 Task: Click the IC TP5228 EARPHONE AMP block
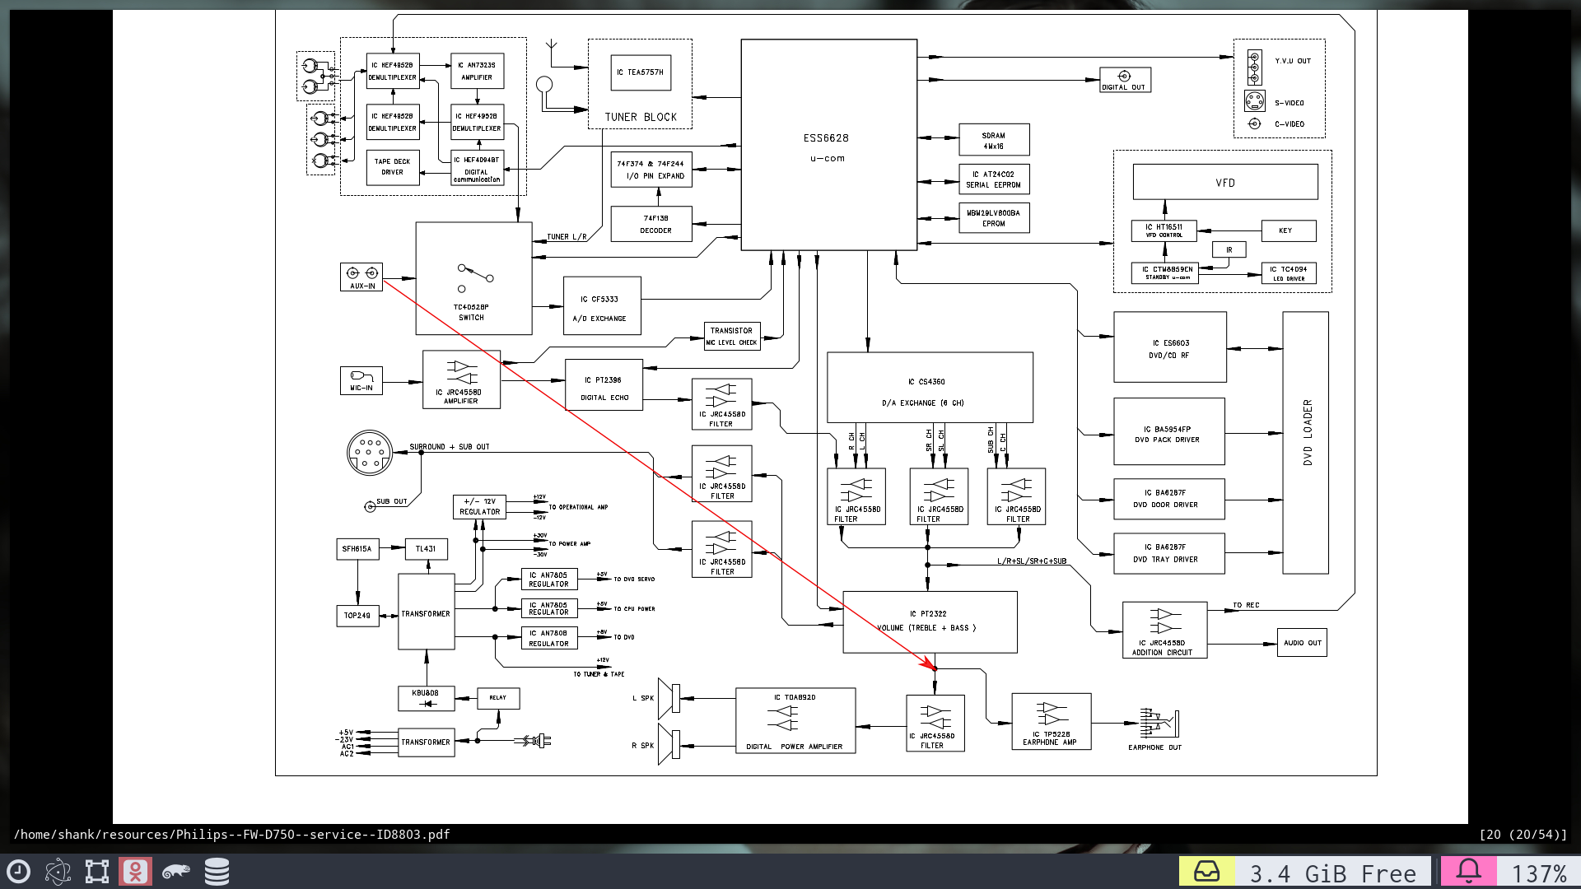point(1052,721)
